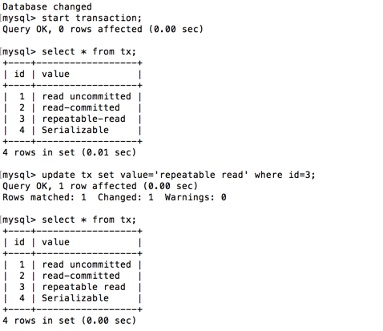Click 'Database changed' text at top
The width and height of the screenshot is (383, 331).
coord(47,7)
